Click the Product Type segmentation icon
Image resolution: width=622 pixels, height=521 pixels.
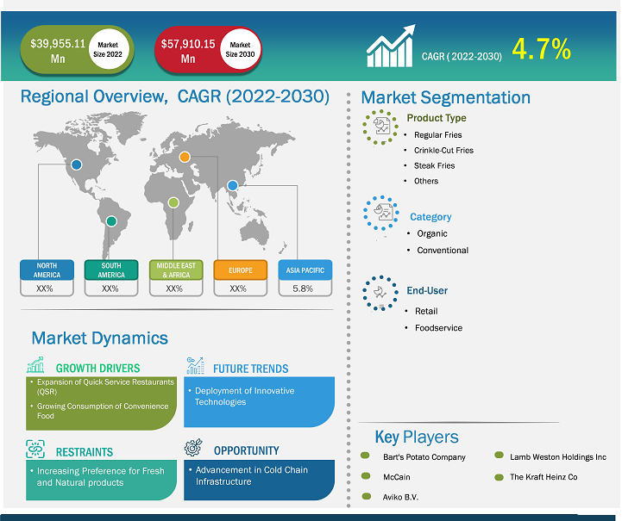[x=380, y=126]
